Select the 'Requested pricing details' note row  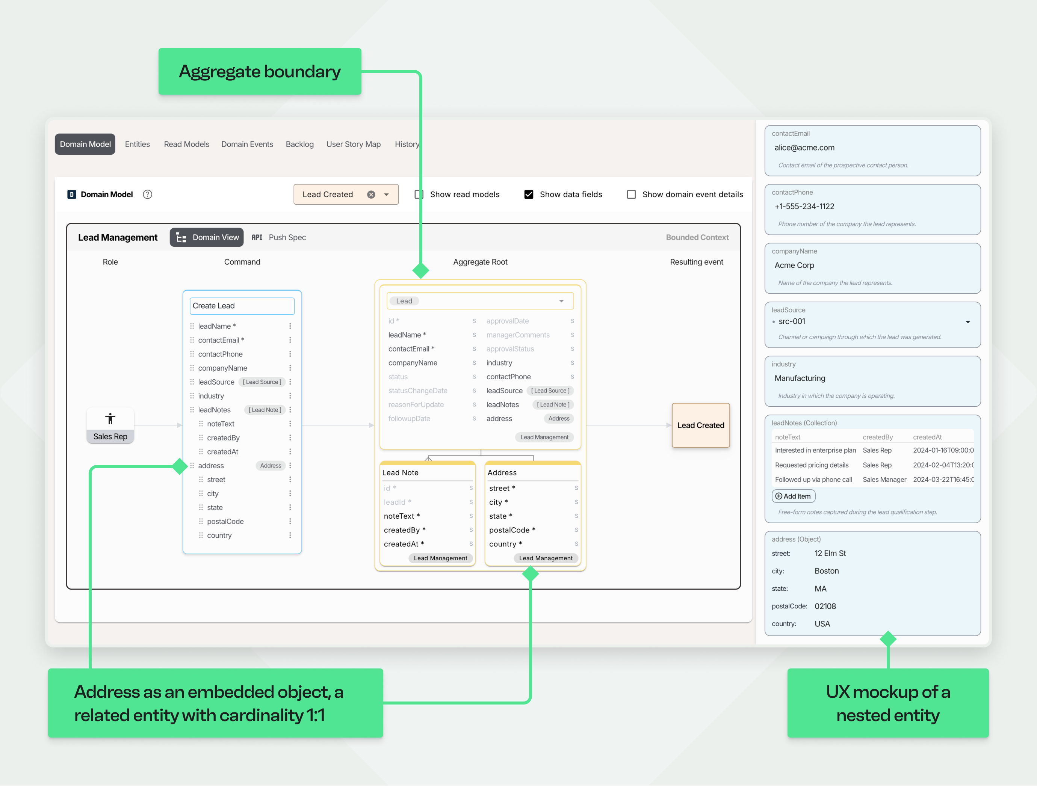[x=872, y=465]
